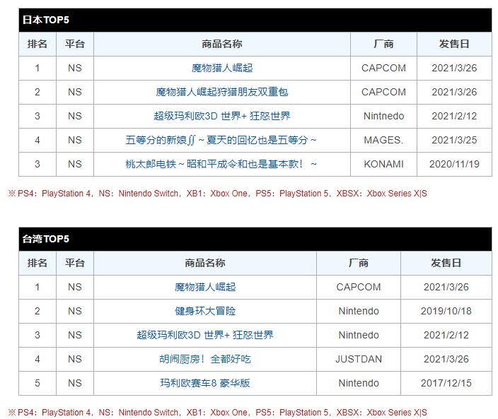The image size is (498, 419).
Task: Open 魔物猎人崛起狩猎朋友双重包 link
Action: [x=222, y=92]
